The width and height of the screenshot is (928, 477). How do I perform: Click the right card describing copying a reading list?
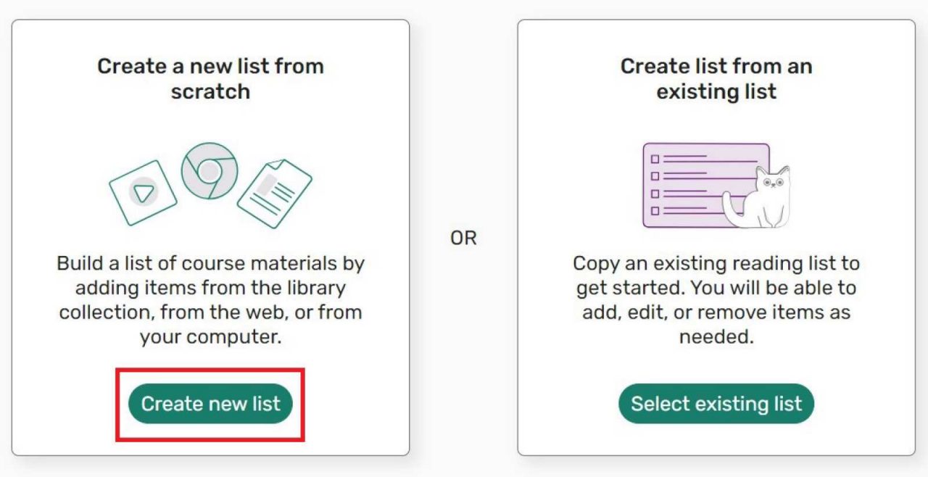tap(715, 239)
